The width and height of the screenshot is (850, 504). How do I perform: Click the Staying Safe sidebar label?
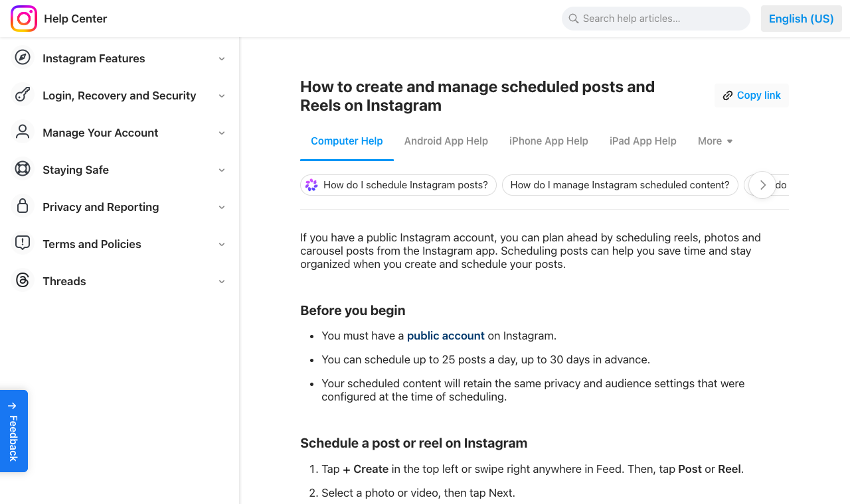[76, 170]
